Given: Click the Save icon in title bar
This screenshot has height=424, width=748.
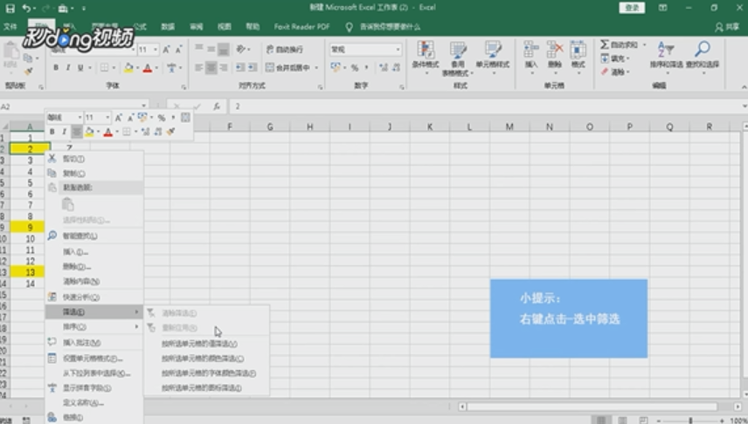Looking at the screenshot, I should (x=10, y=8).
